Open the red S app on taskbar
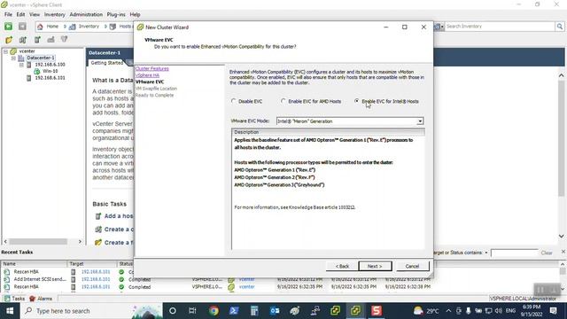 376,311
